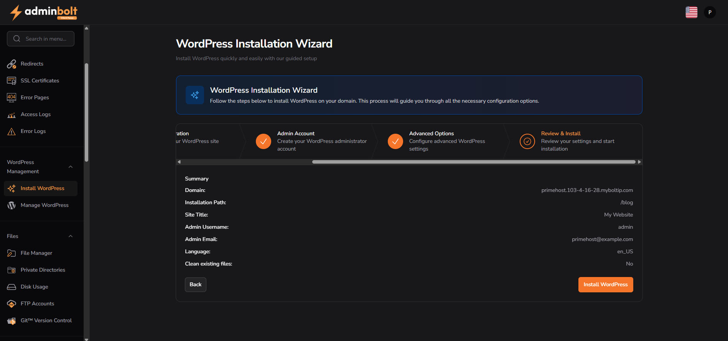728x341 pixels.
Task: Click the FTP Accounts cloud icon
Action: click(x=12, y=304)
